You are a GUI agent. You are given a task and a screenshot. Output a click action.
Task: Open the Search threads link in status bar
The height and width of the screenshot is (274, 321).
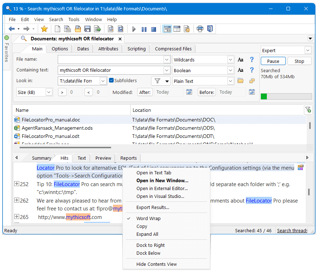tap(292, 231)
